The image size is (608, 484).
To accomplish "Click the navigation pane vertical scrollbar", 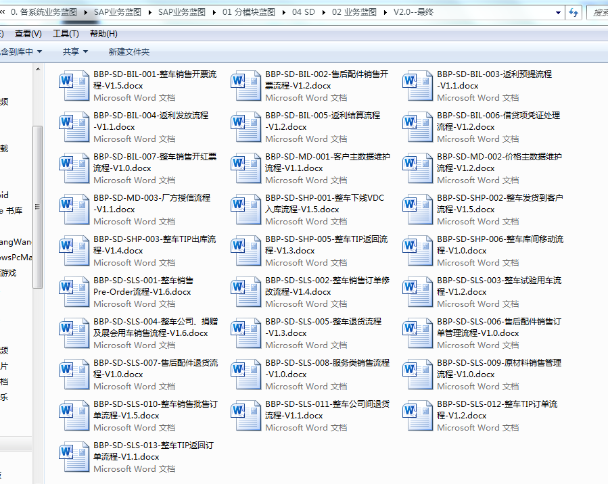I will pyautogui.click(x=38, y=203).
